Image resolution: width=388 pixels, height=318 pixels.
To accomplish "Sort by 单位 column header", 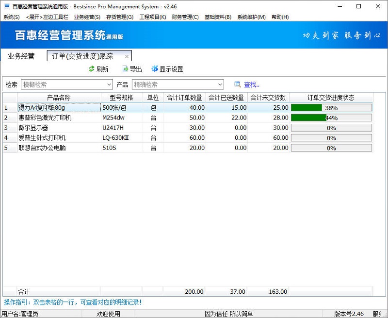I will (153, 98).
